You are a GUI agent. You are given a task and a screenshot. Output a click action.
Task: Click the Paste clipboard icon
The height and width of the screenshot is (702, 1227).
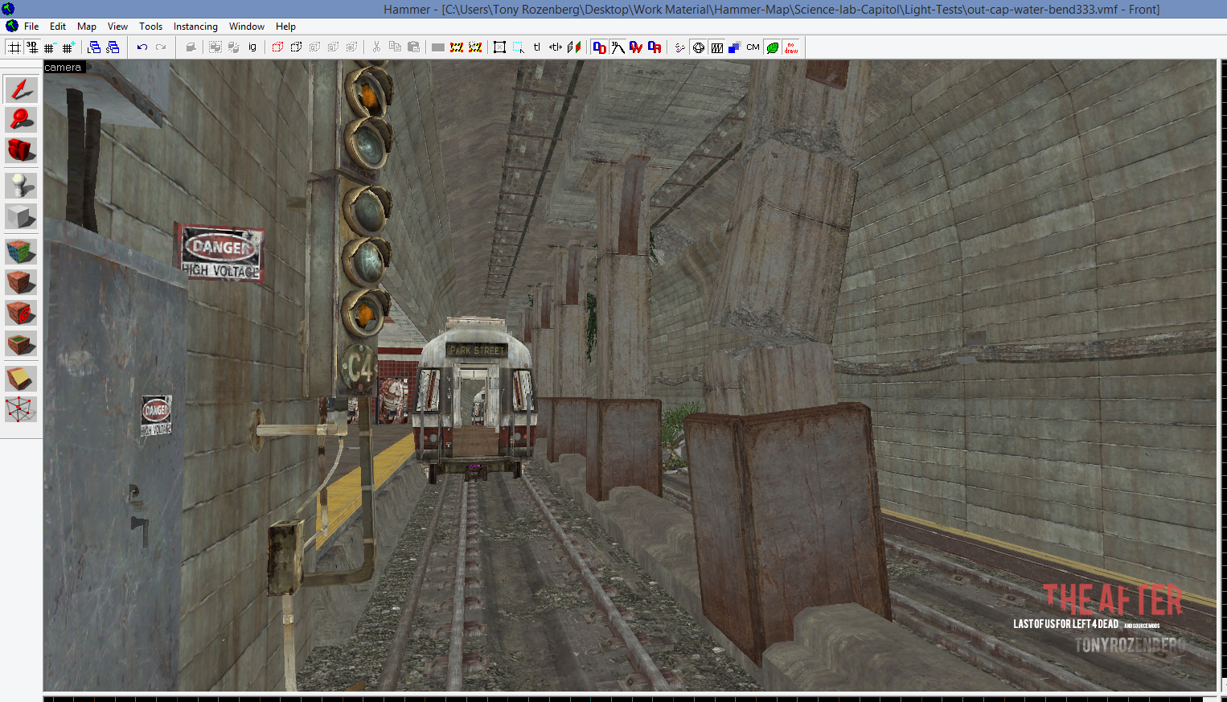pos(413,47)
